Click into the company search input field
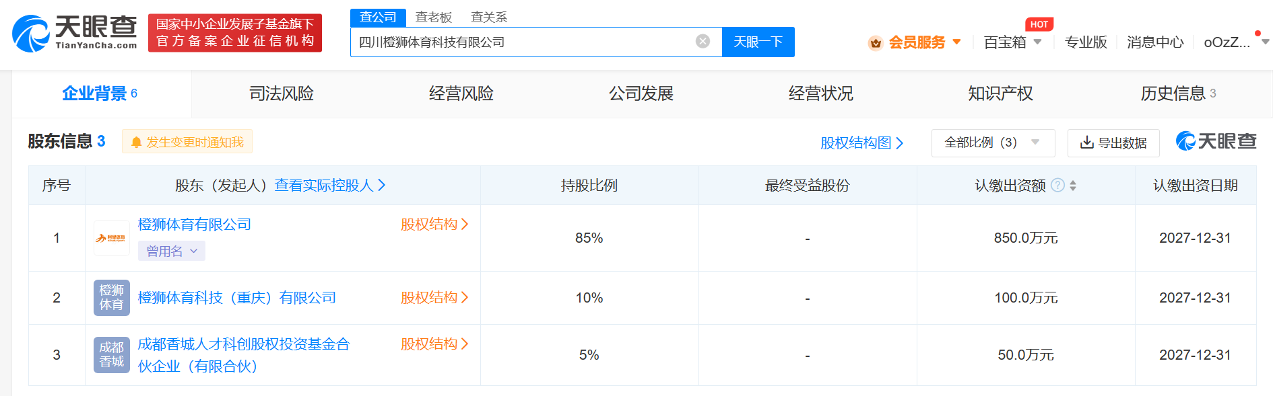This screenshot has width=1273, height=396. click(522, 42)
